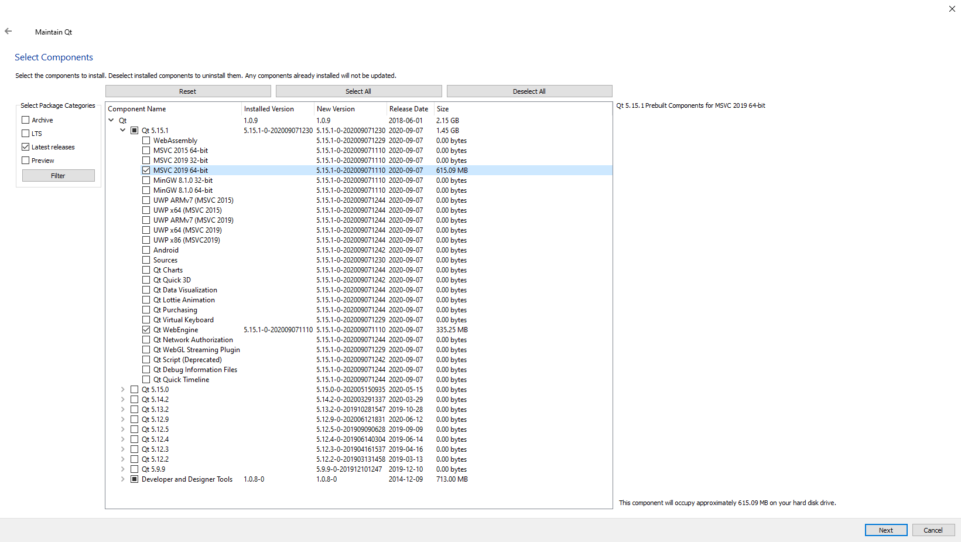Collapse the Qt 5.15.1 node

(x=122, y=130)
